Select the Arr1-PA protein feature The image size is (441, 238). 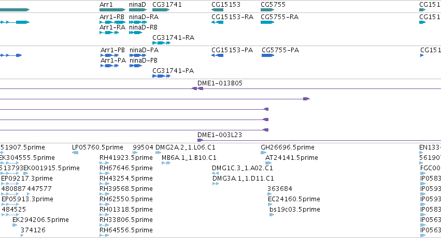110,66
